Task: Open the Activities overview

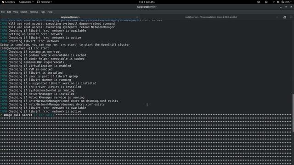Action: pyautogui.click(x=8, y=2)
